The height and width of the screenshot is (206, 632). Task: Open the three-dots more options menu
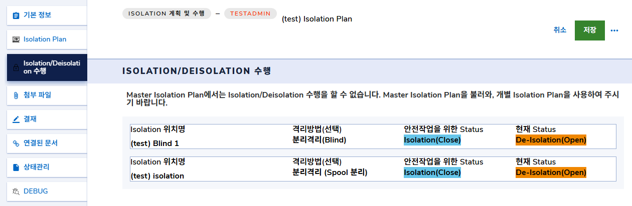614,30
